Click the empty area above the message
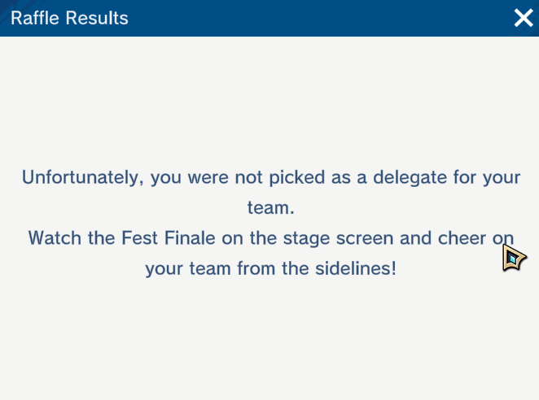 pos(269,98)
